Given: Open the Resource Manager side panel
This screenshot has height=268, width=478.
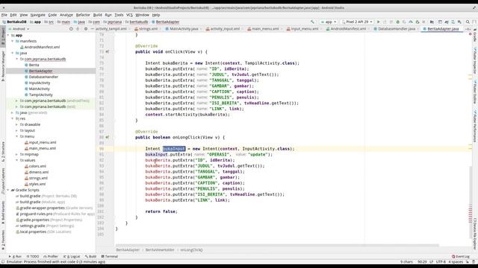Looking at the screenshot, I should pyautogui.click(x=3, y=66).
